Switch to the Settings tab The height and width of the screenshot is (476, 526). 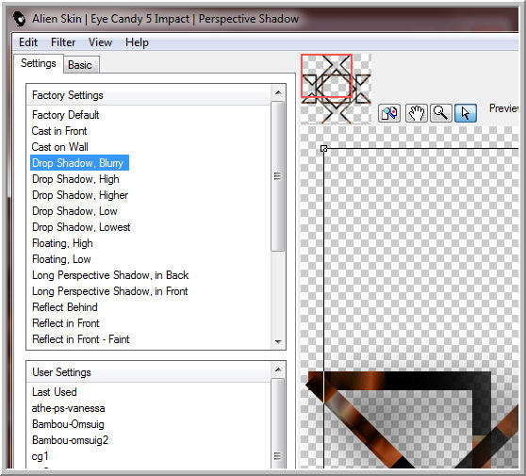pyautogui.click(x=39, y=63)
